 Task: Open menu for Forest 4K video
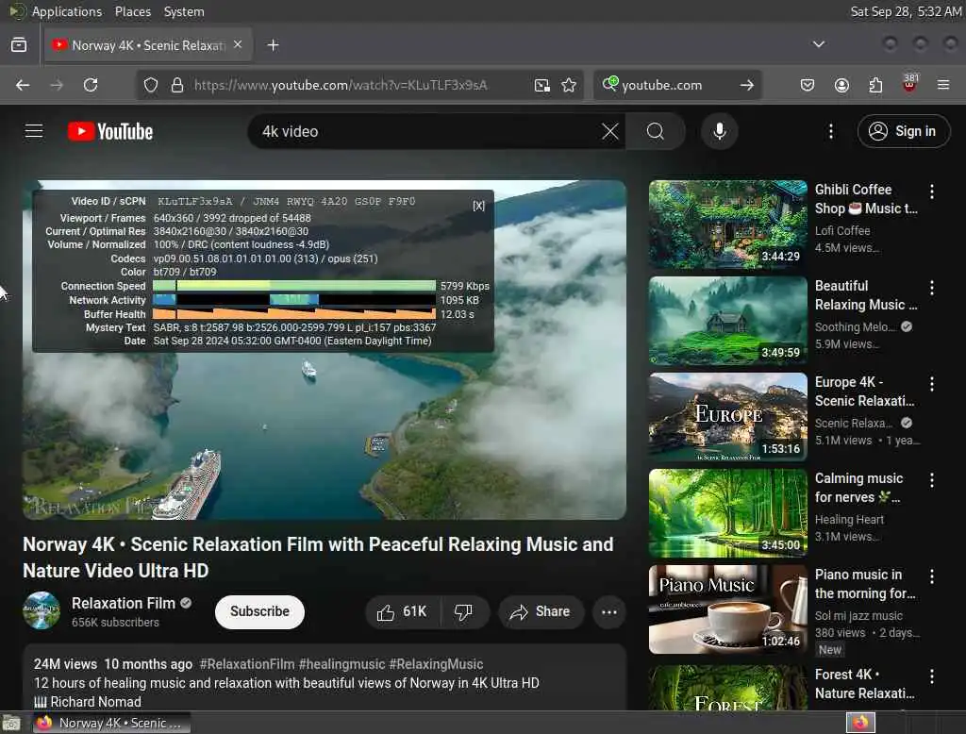[x=931, y=676]
